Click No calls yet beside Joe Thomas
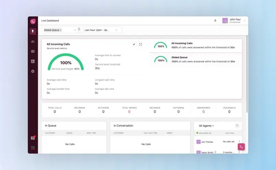Screen dimensions: 276x170 pos(229,142)
